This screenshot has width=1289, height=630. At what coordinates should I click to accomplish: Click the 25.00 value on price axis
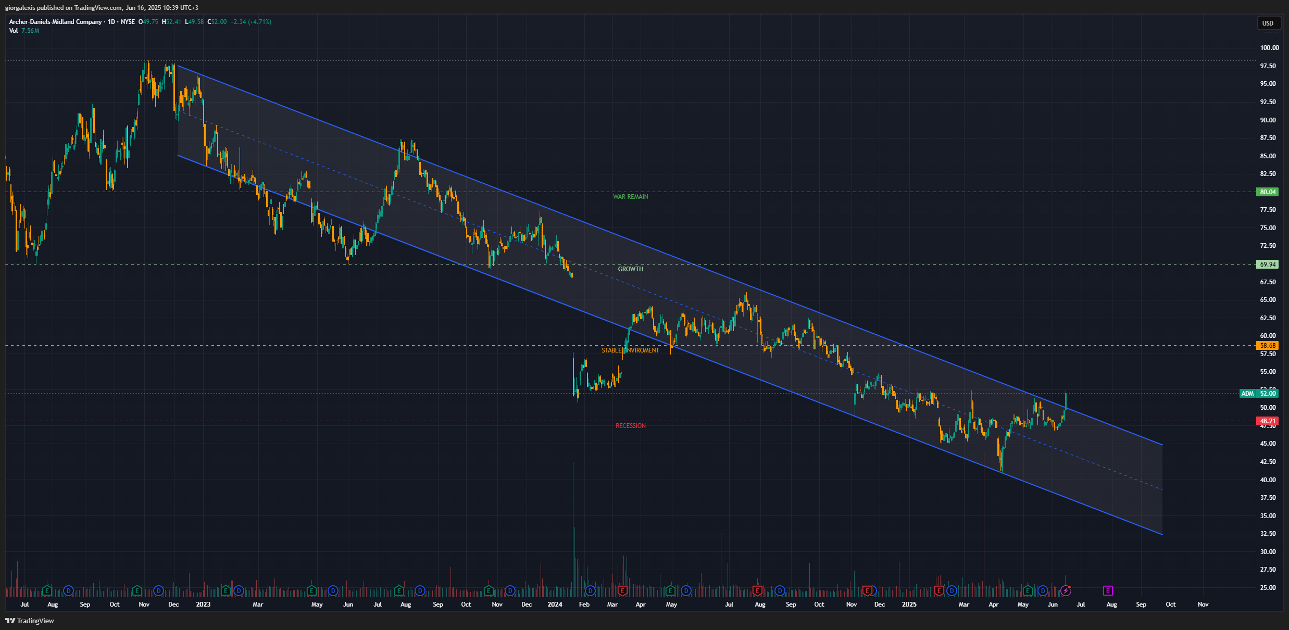[x=1268, y=588]
